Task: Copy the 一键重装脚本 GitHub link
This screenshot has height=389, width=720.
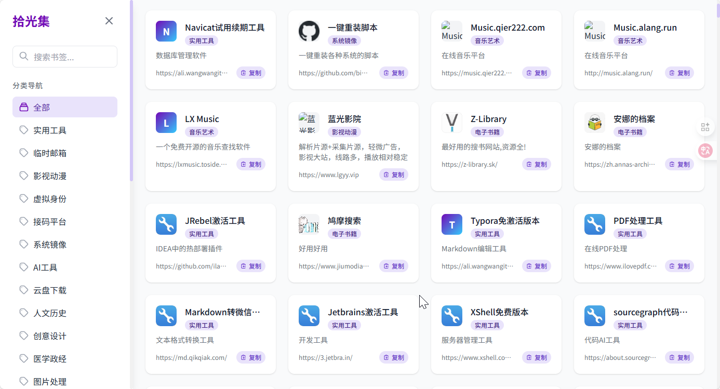Action: (x=394, y=73)
